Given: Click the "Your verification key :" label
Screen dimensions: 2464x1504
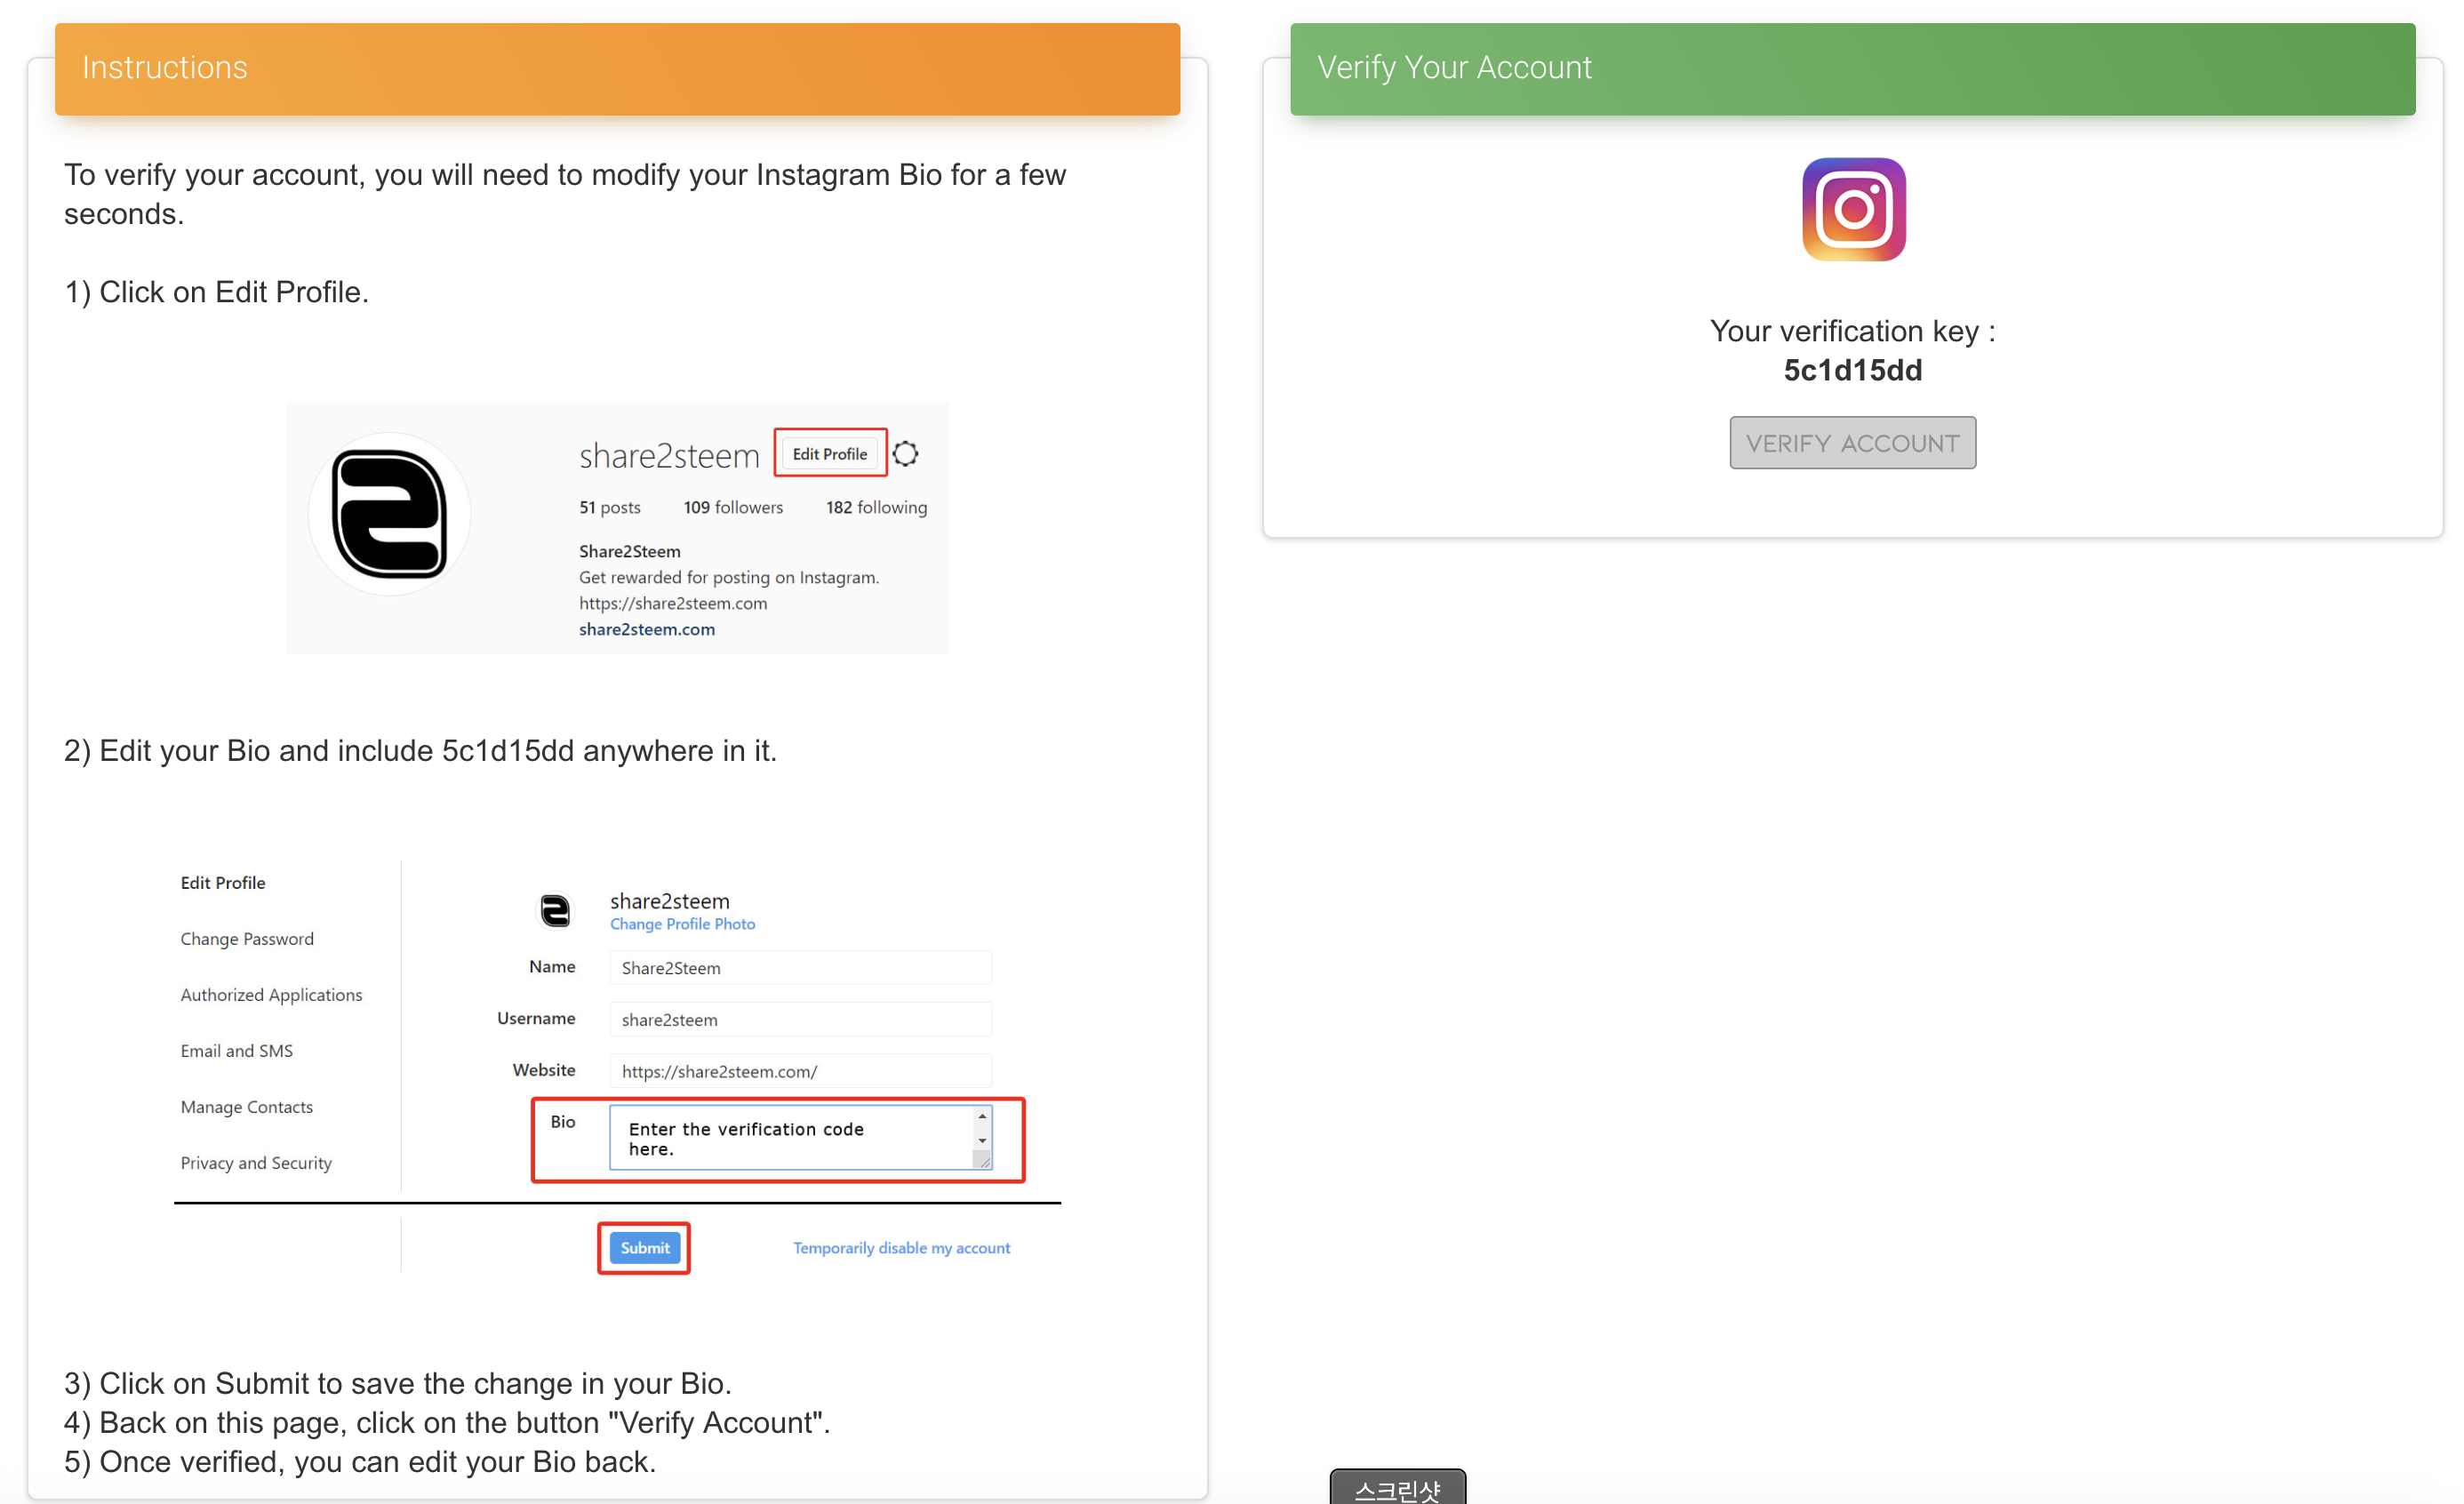Looking at the screenshot, I should click(x=1852, y=331).
